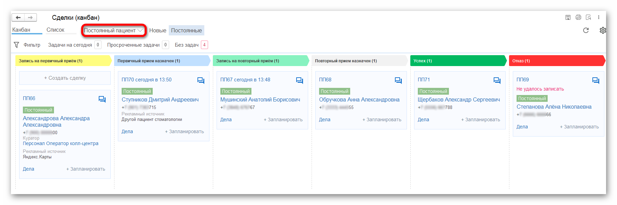Open the filter funnel
617x205 pixels.
[x=16, y=45]
